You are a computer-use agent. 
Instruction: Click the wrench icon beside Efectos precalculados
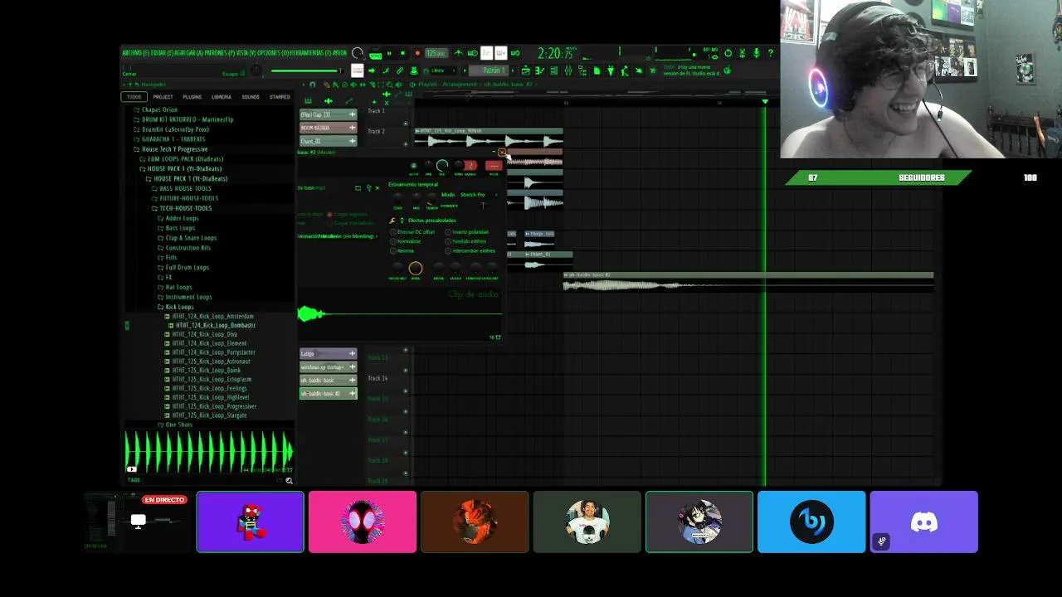point(392,221)
